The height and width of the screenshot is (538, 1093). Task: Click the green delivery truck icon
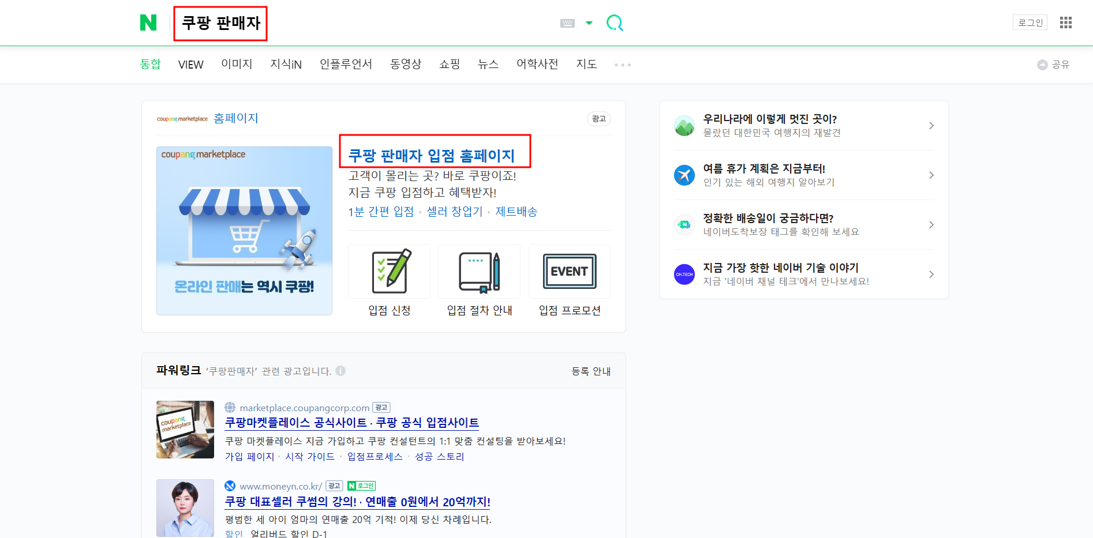click(x=684, y=225)
